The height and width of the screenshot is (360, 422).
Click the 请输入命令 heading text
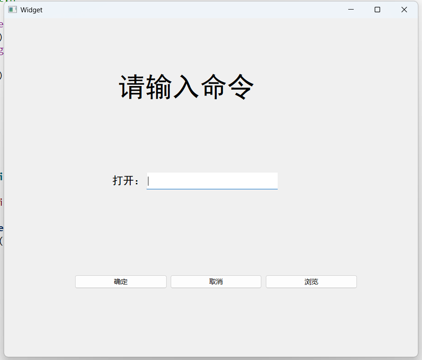[186, 87]
